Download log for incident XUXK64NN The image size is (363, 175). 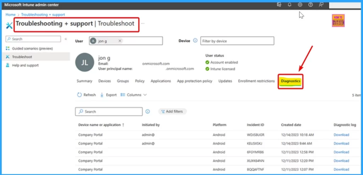[341, 160]
